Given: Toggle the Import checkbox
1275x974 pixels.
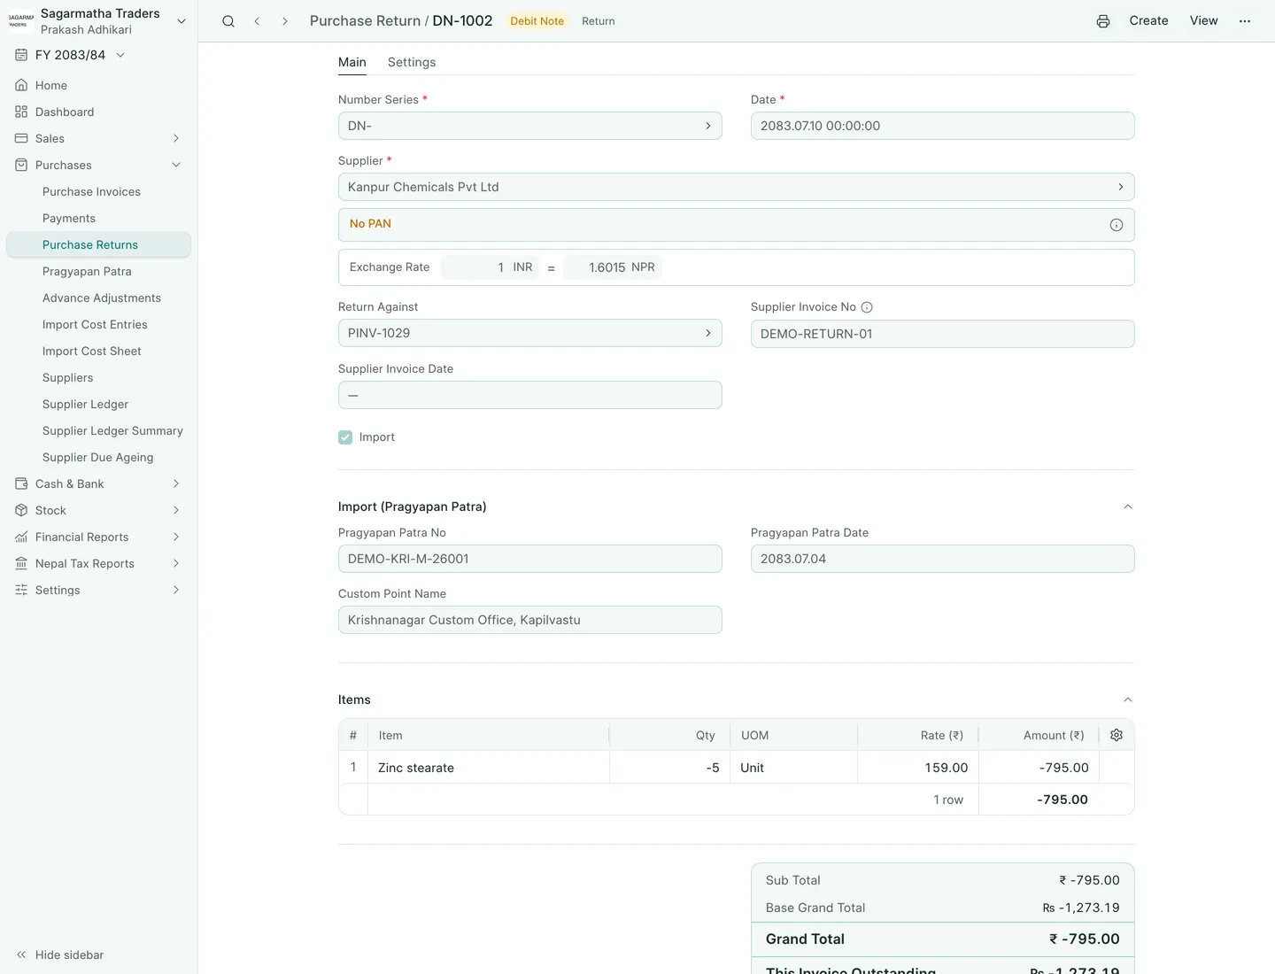Looking at the screenshot, I should click(x=345, y=437).
